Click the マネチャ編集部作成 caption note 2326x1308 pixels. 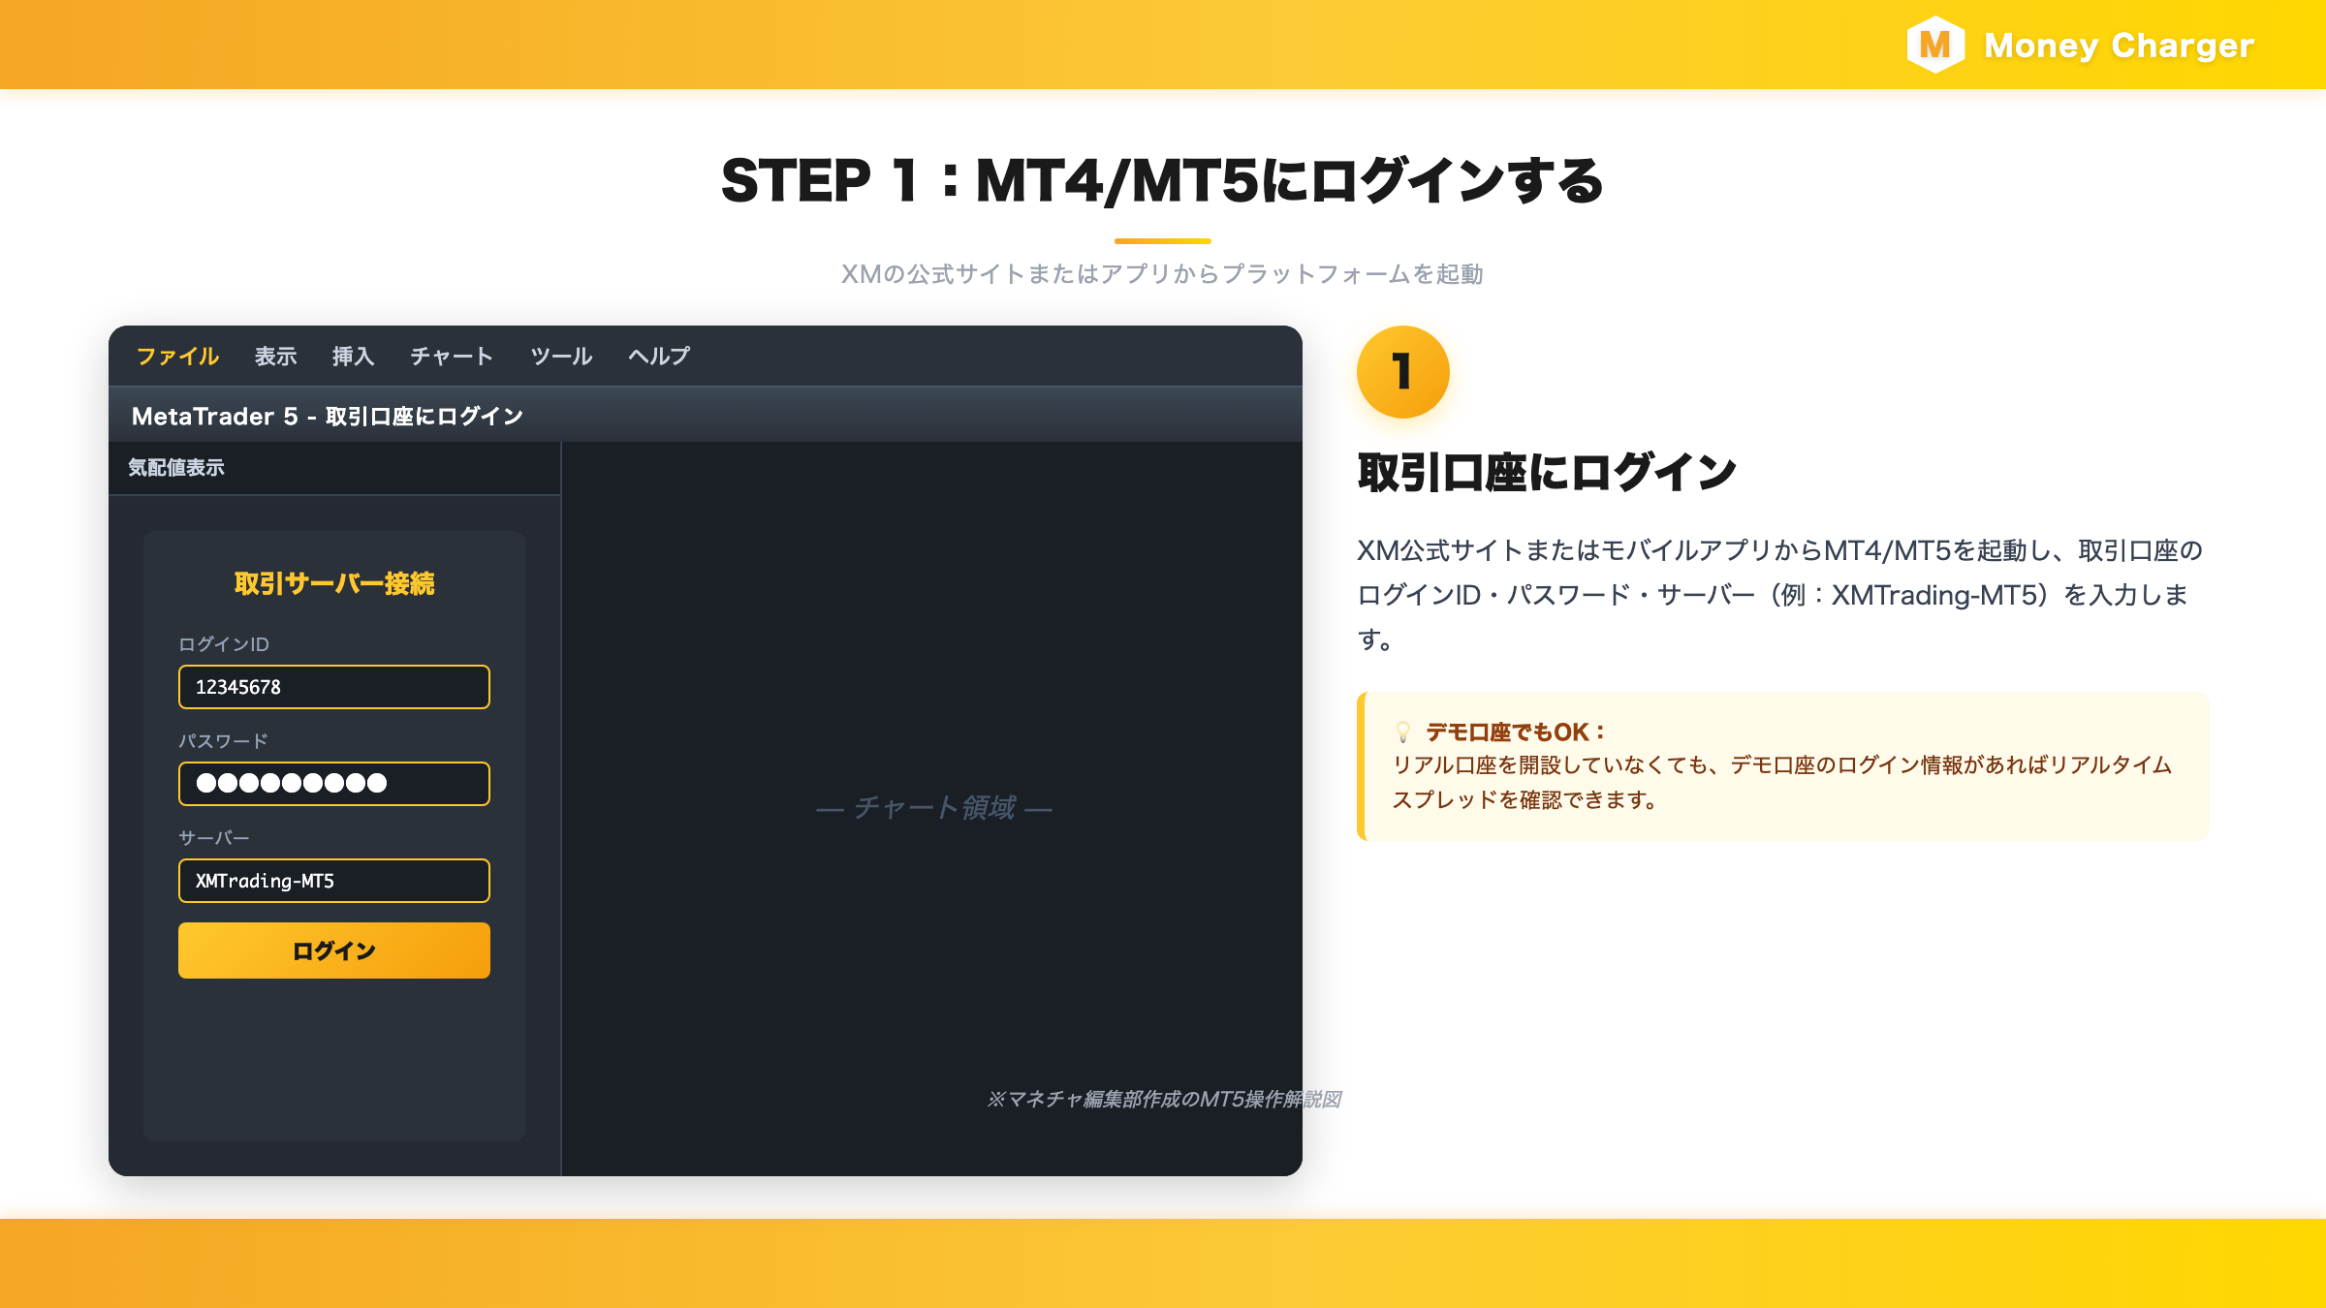click(x=1164, y=1099)
